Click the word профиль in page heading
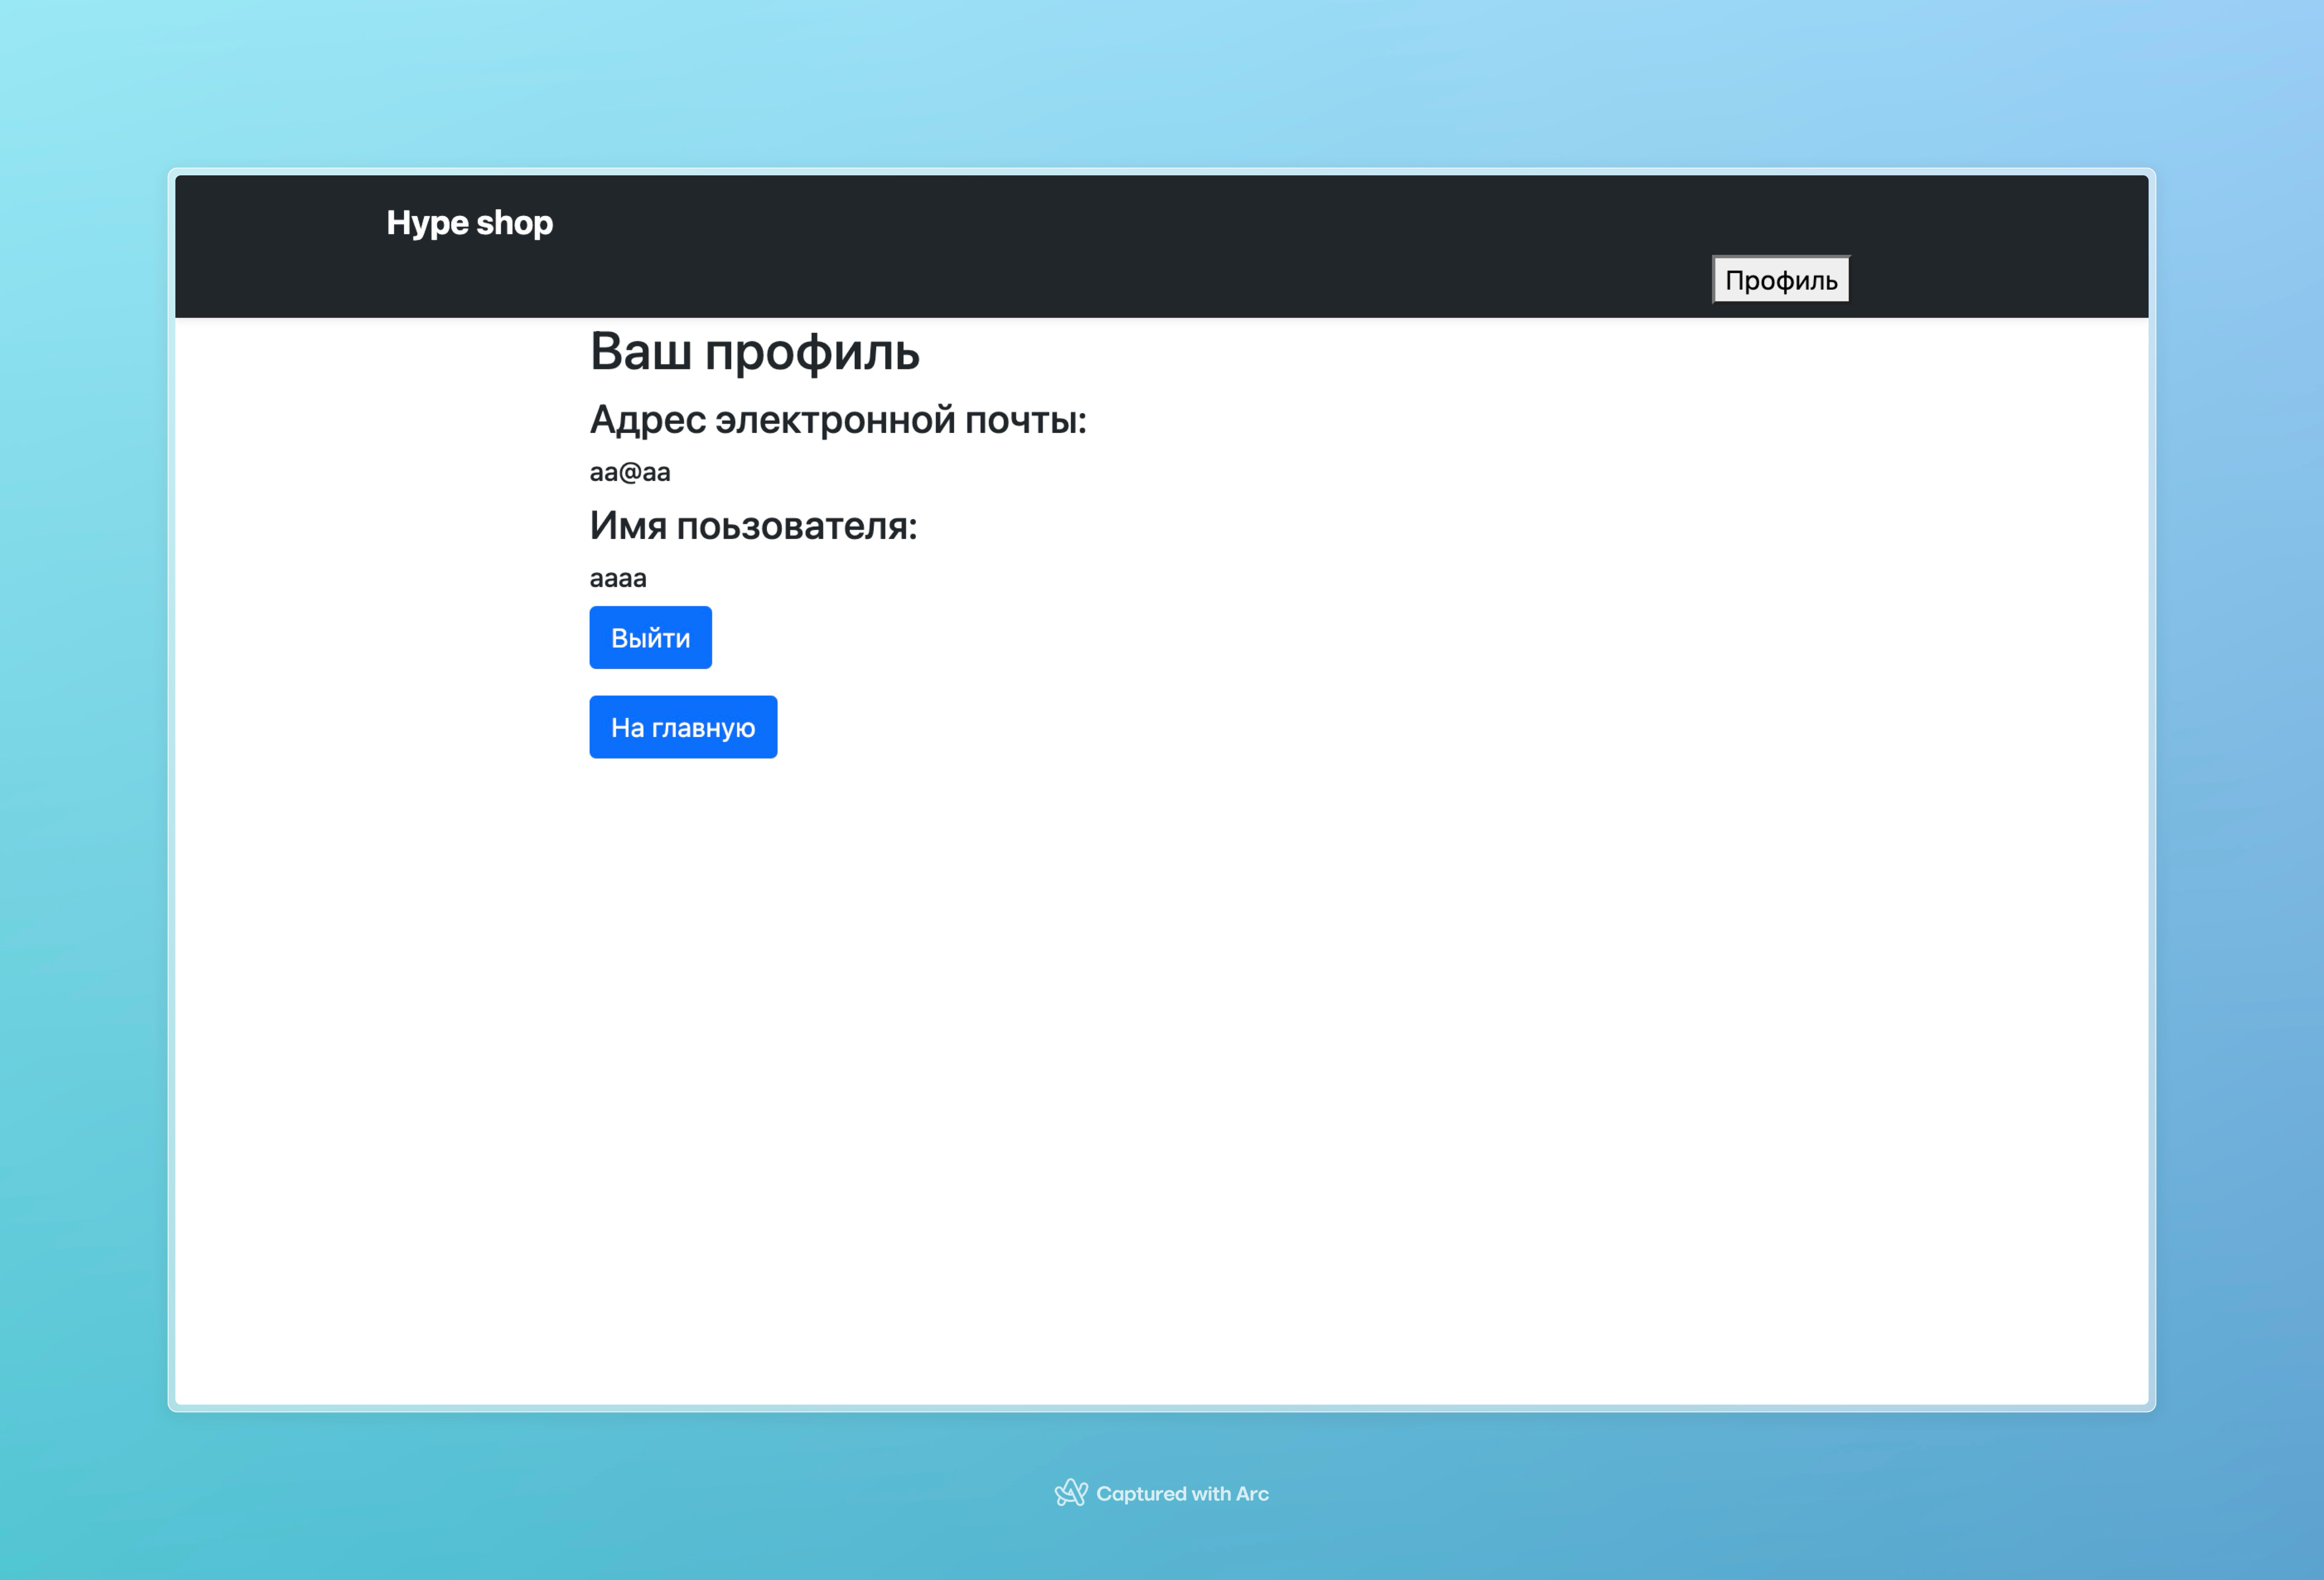Viewport: 2324px width, 1580px height. (x=811, y=351)
